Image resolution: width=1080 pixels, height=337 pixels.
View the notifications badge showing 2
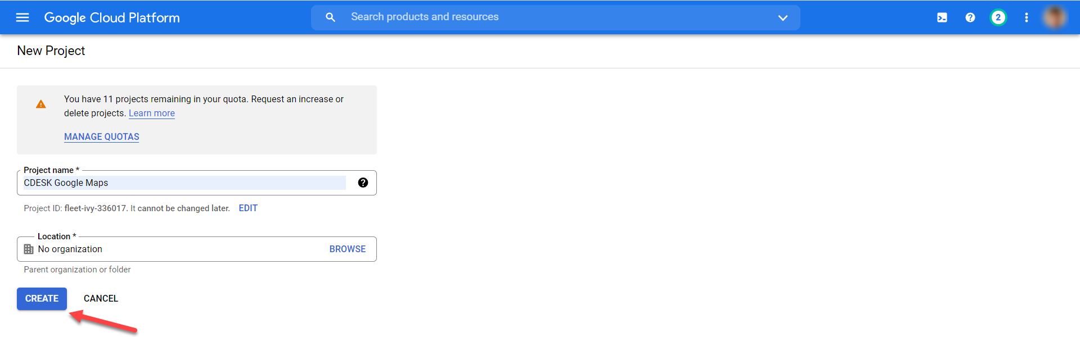click(x=998, y=17)
